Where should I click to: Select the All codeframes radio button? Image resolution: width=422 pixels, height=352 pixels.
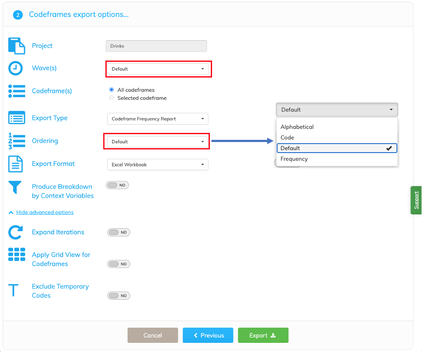click(111, 90)
